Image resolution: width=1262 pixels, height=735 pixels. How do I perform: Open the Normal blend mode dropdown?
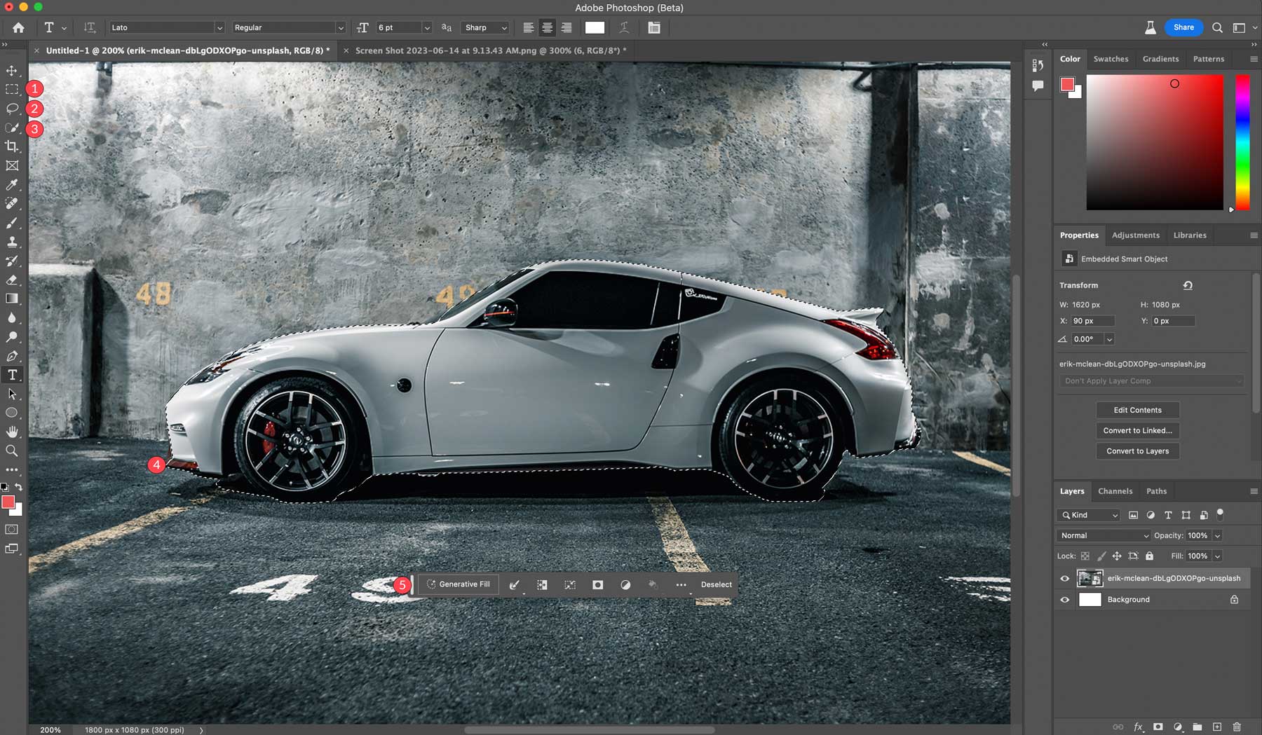pyautogui.click(x=1104, y=535)
